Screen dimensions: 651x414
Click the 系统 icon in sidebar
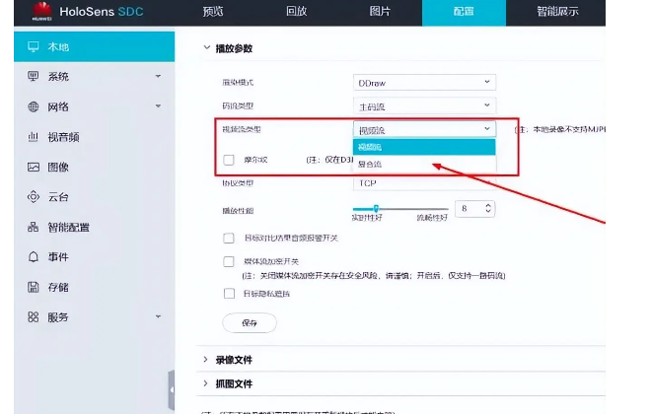click(x=34, y=77)
